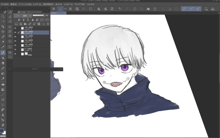
Task: Select the Move layer tool
Action: tap(3, 32)
